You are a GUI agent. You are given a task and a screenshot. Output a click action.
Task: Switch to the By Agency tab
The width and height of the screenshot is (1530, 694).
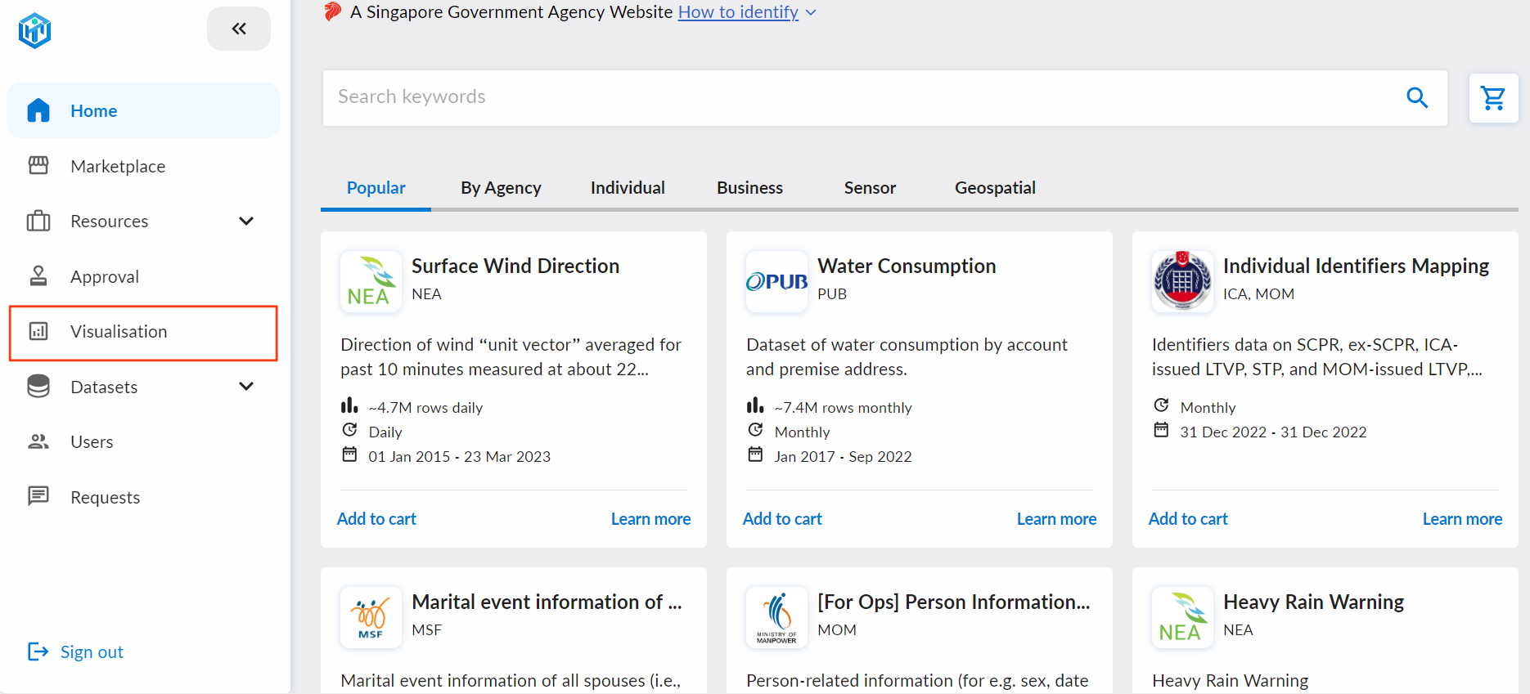501,188
